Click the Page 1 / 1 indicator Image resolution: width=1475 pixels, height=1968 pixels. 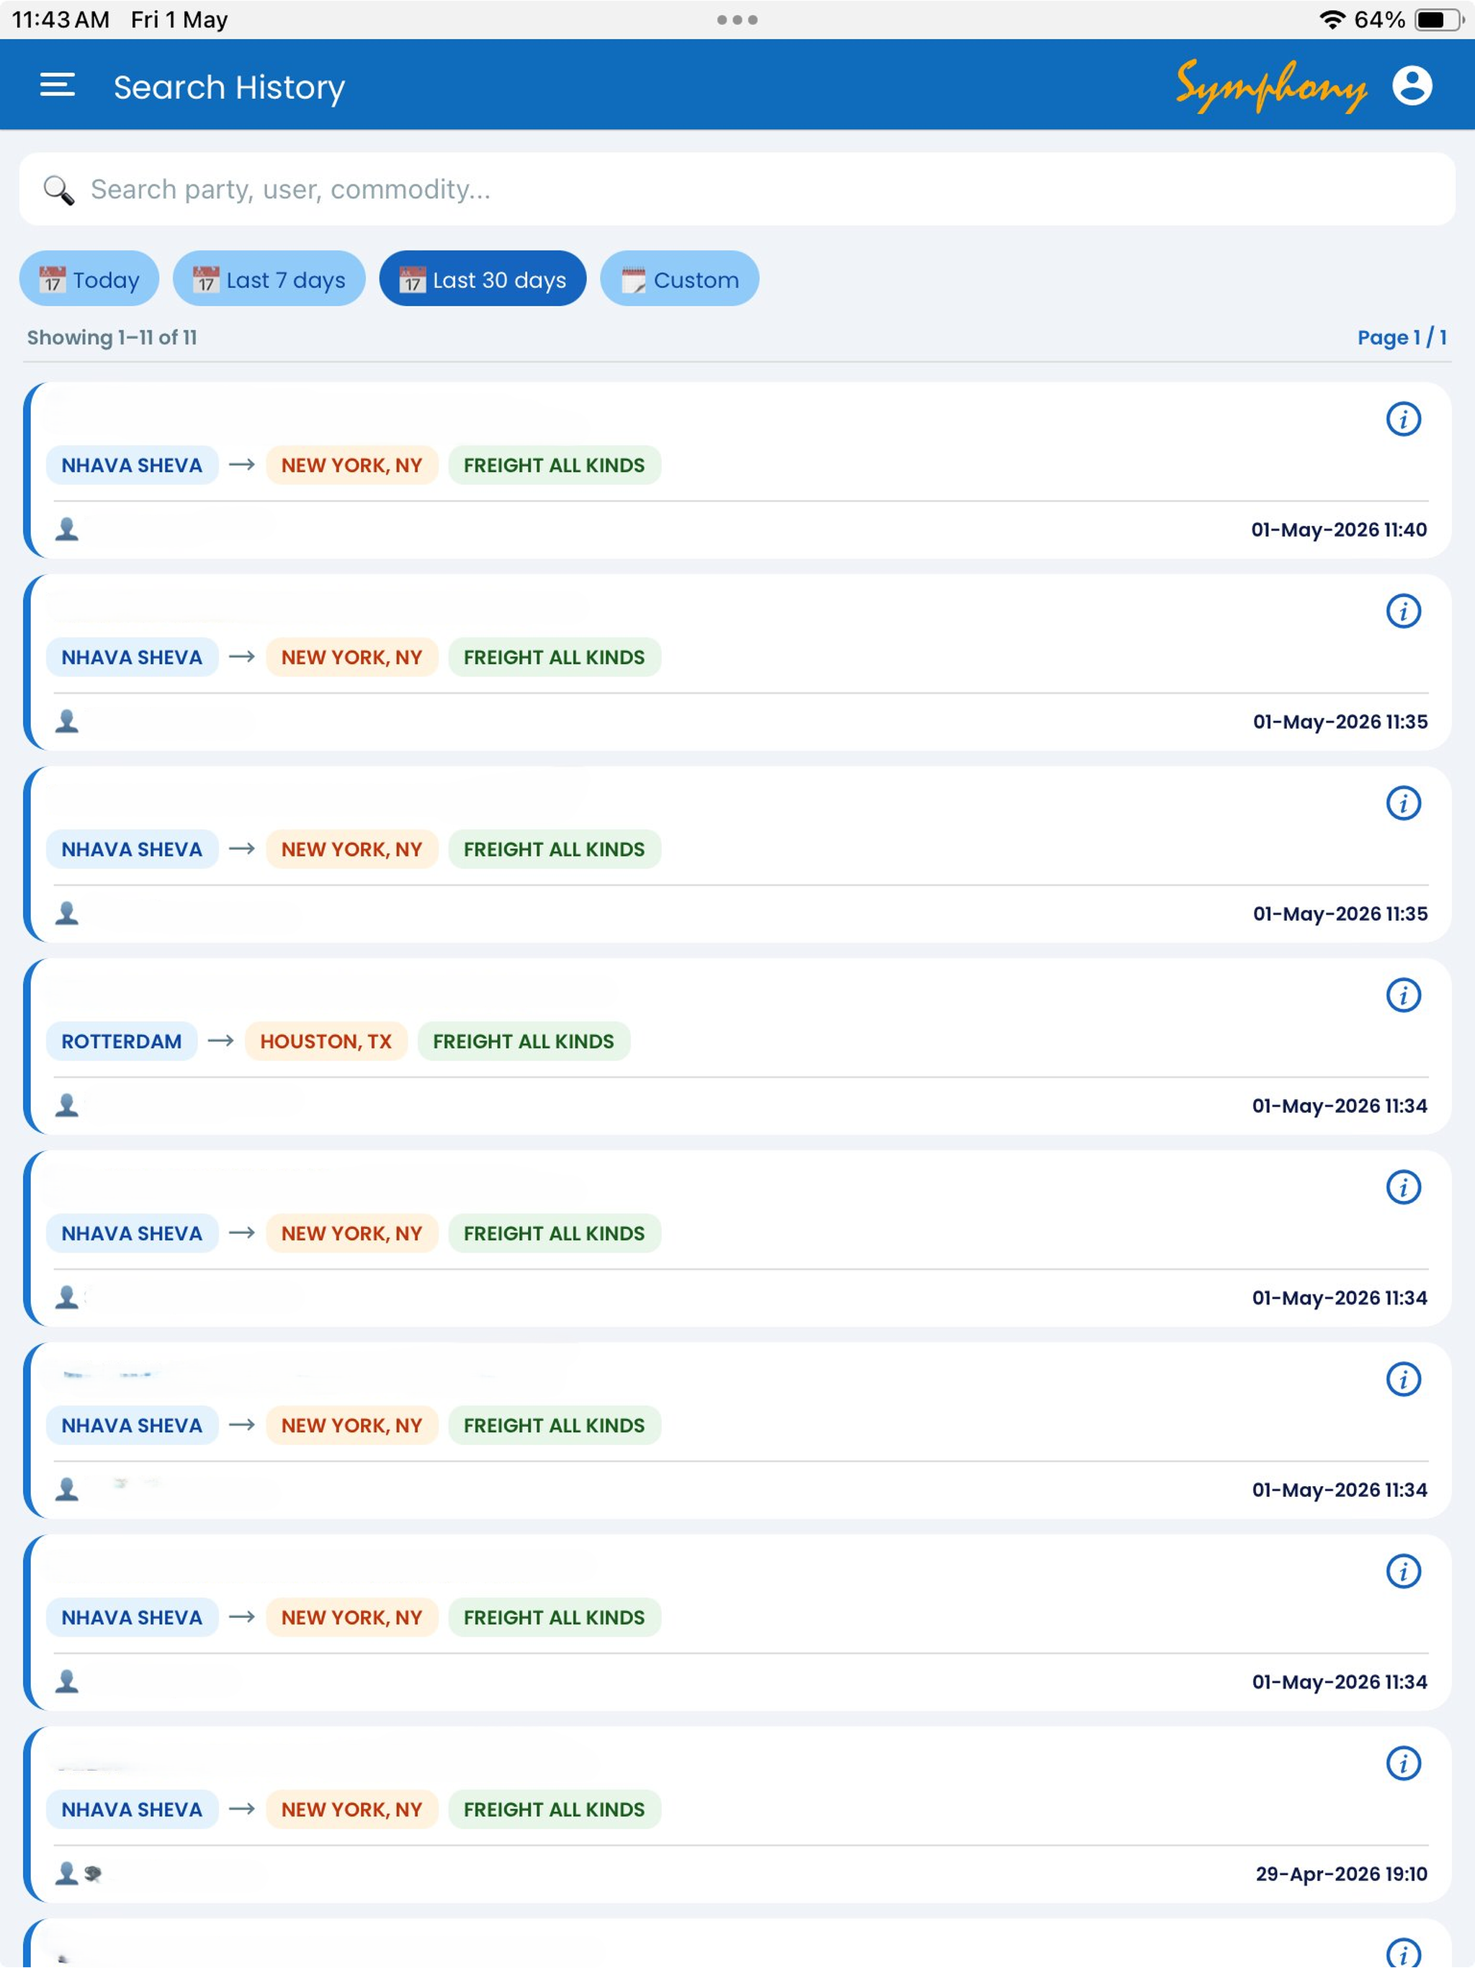point(1402,337)
